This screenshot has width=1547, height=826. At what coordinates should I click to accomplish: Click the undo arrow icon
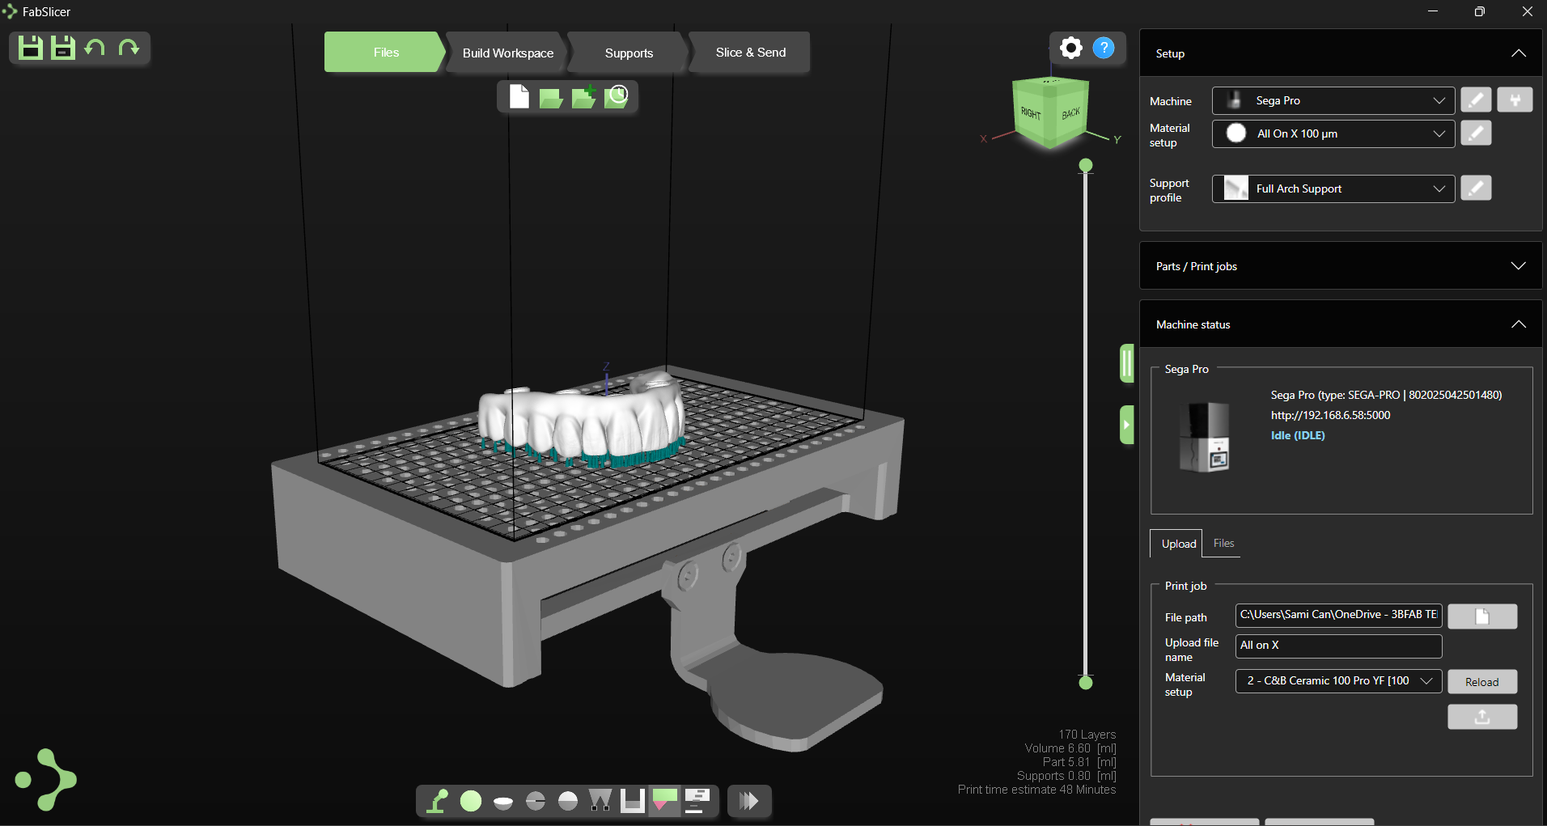tap(95, 48)
